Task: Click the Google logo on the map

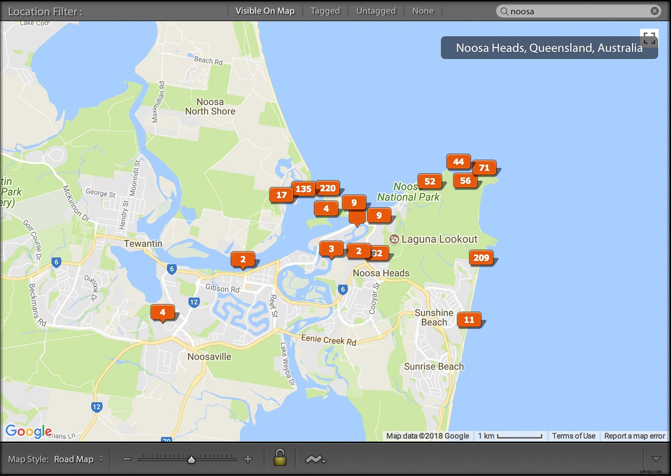Action: (29, 431)
